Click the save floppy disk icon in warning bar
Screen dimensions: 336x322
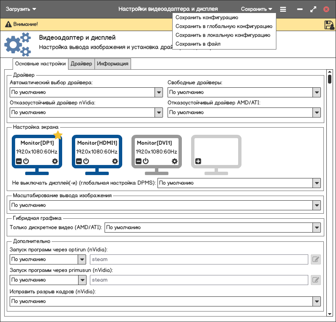coord(329,25)
